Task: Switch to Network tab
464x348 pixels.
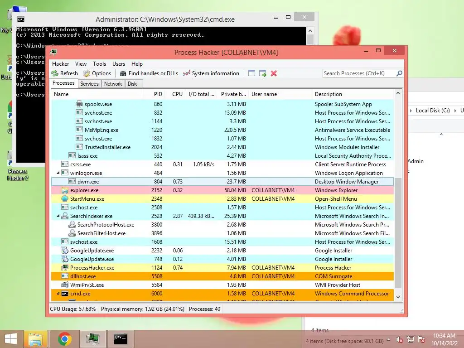Action: (x=113, y=84)
